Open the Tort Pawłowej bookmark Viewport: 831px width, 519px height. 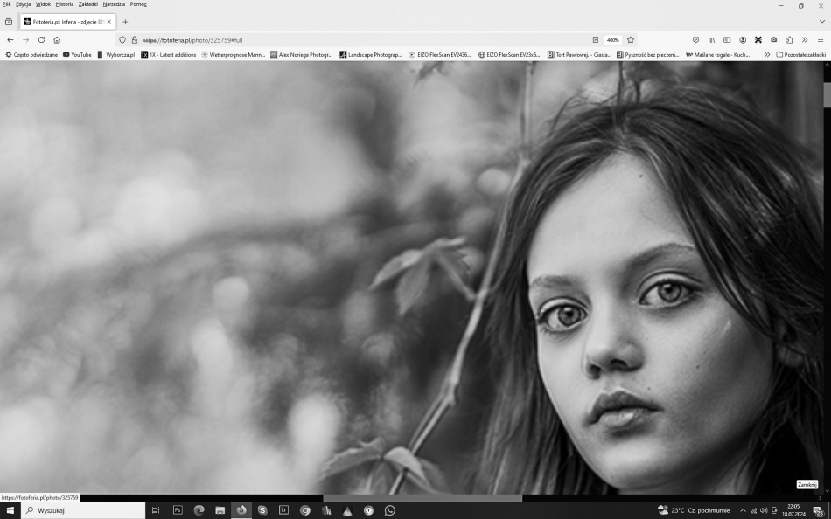[579, 54]
